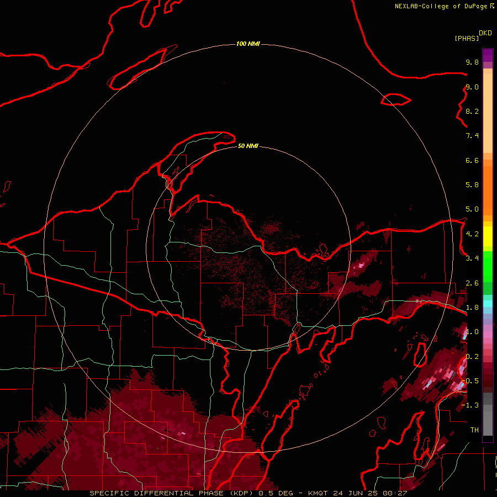The height and width of the screenshot is (497, 497).
Task: Click the 4.2 scale value
Action: [x=472, y=234]
